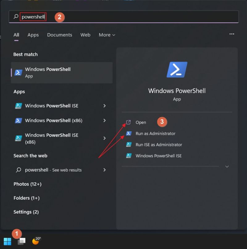Click the Windows PowerShell ISE app icon

(19, 106)
